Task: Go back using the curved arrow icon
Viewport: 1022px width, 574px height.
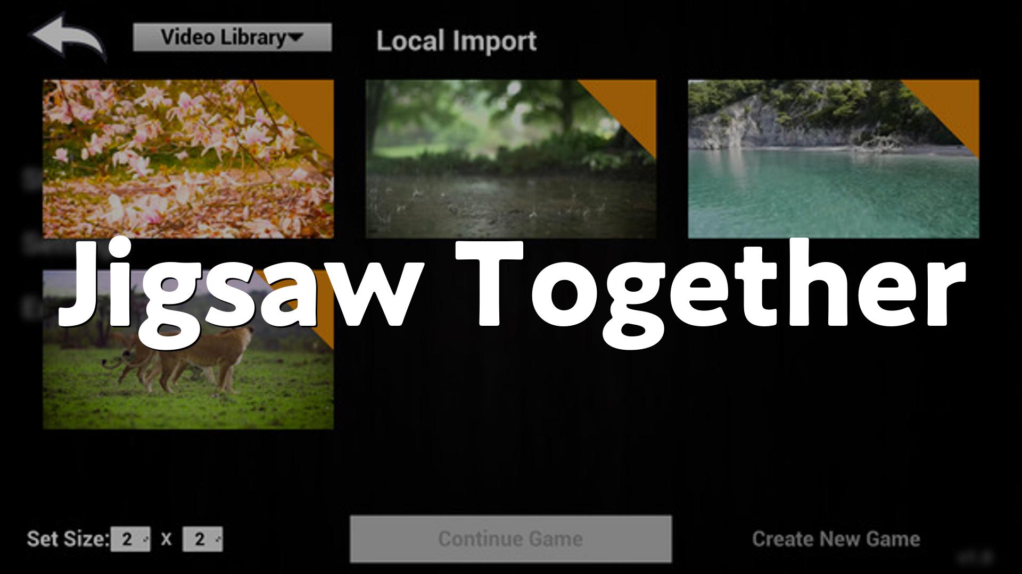Action: [68, 36]
